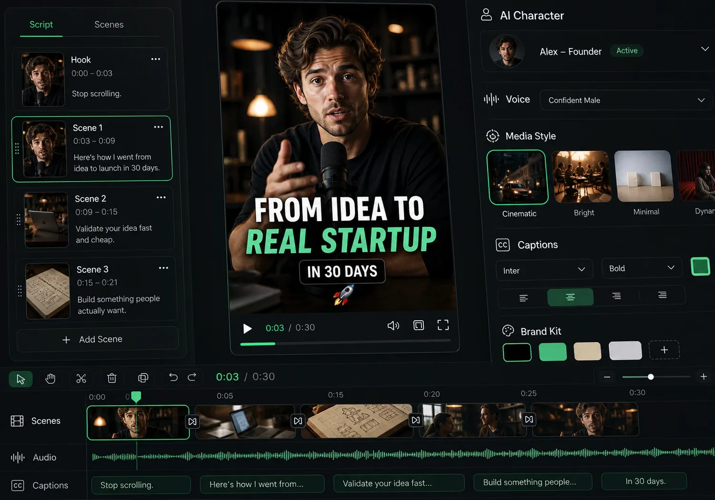Open Scene 1 more options menu
Screen dimensions: 715x500
tap(159, 127)
